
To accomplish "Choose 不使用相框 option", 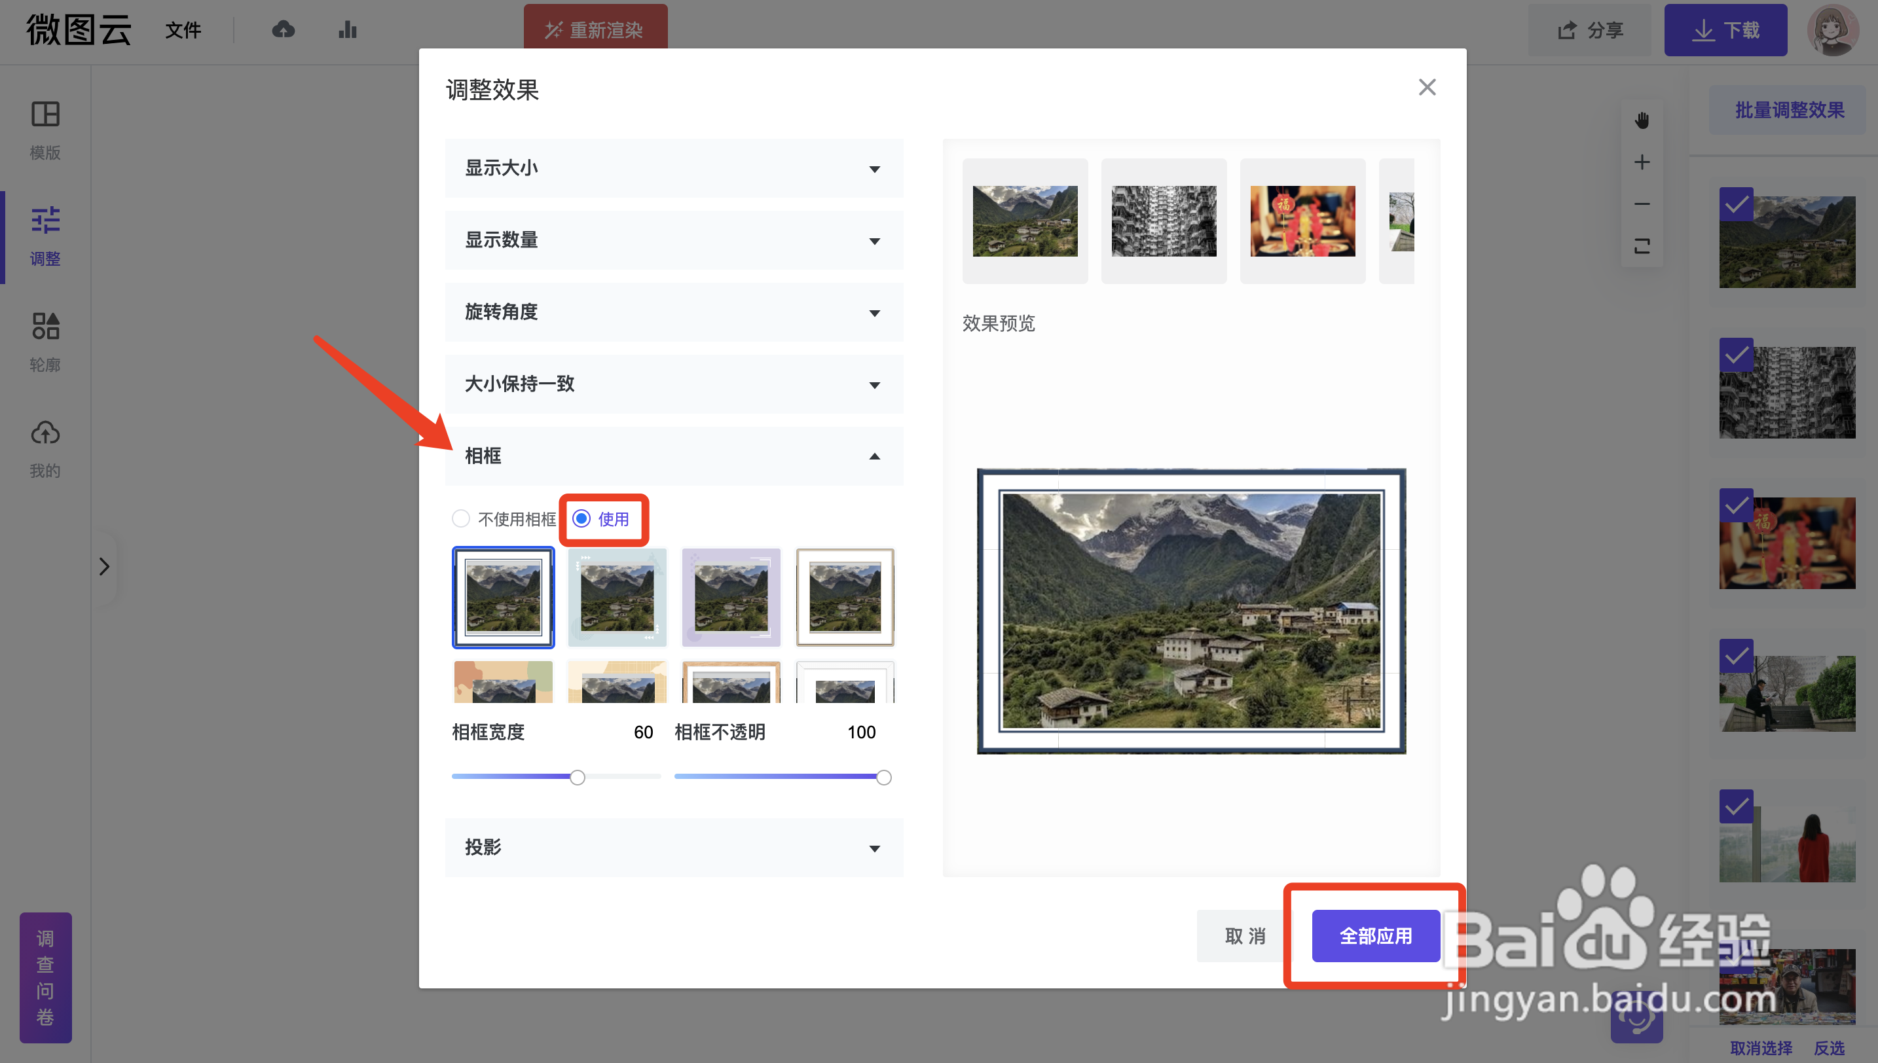I will point(461,518).
